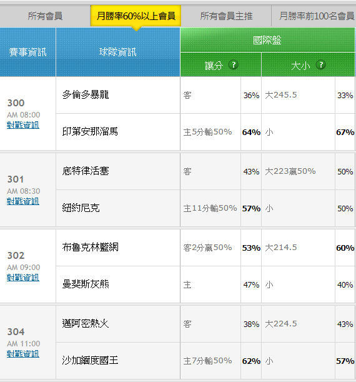Click team name 沙加緬度國王

90,360
